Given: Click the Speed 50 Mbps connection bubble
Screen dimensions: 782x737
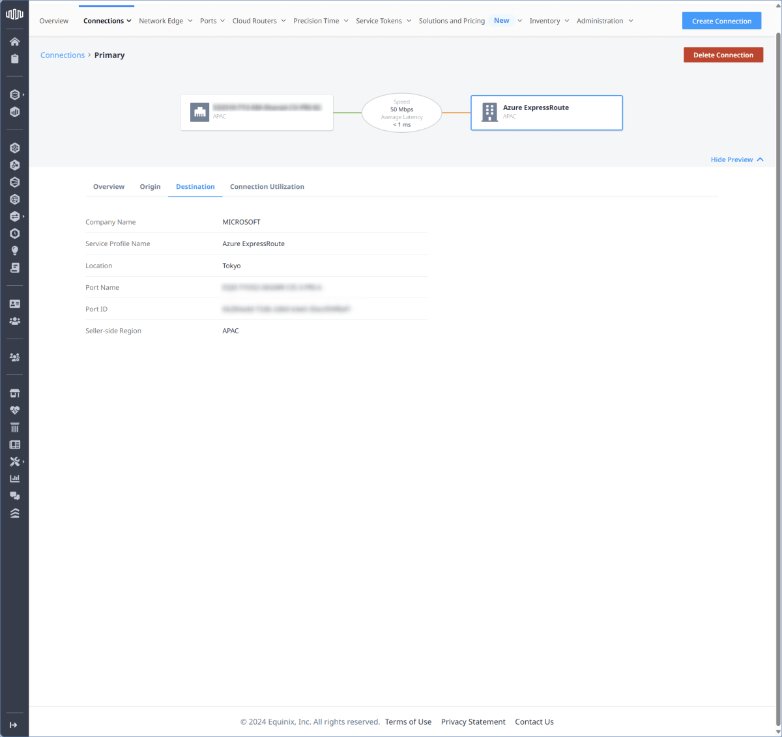Looking at the screenshot, I should tap(401, 113).
